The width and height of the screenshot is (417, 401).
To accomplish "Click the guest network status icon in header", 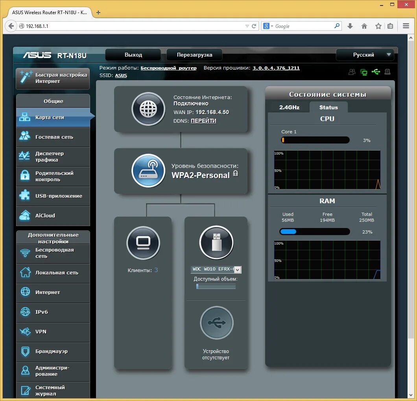I will point(352,72).
